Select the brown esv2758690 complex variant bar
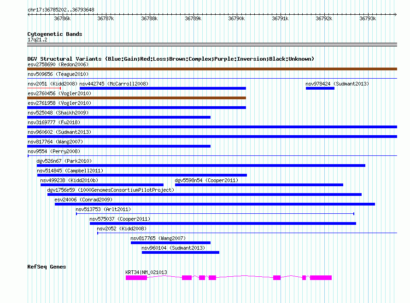Image resolution: width=410 pixels, height=303 pixels. 212,69
